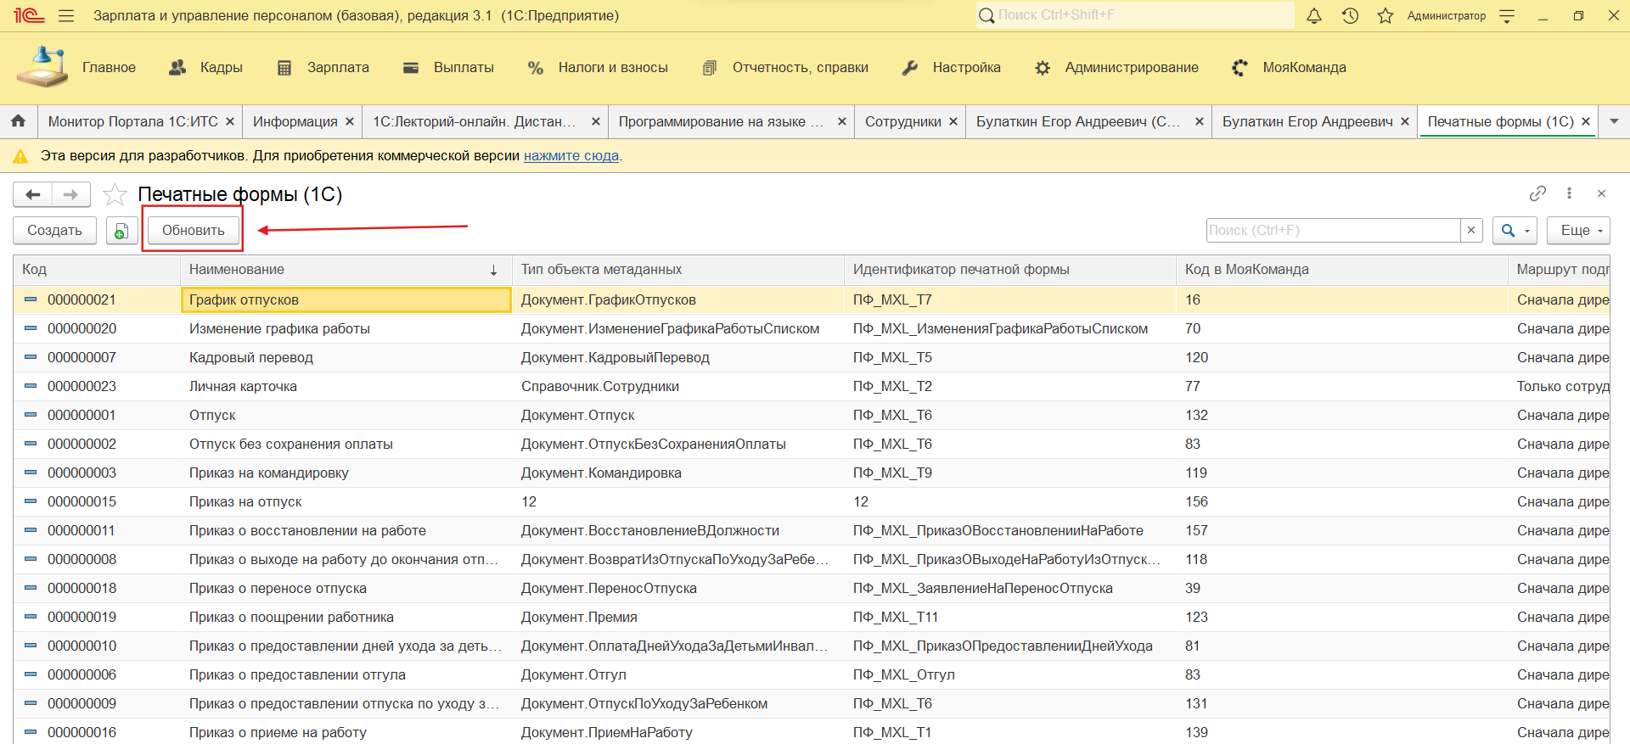Open the history clock icon

point(1350,16)
